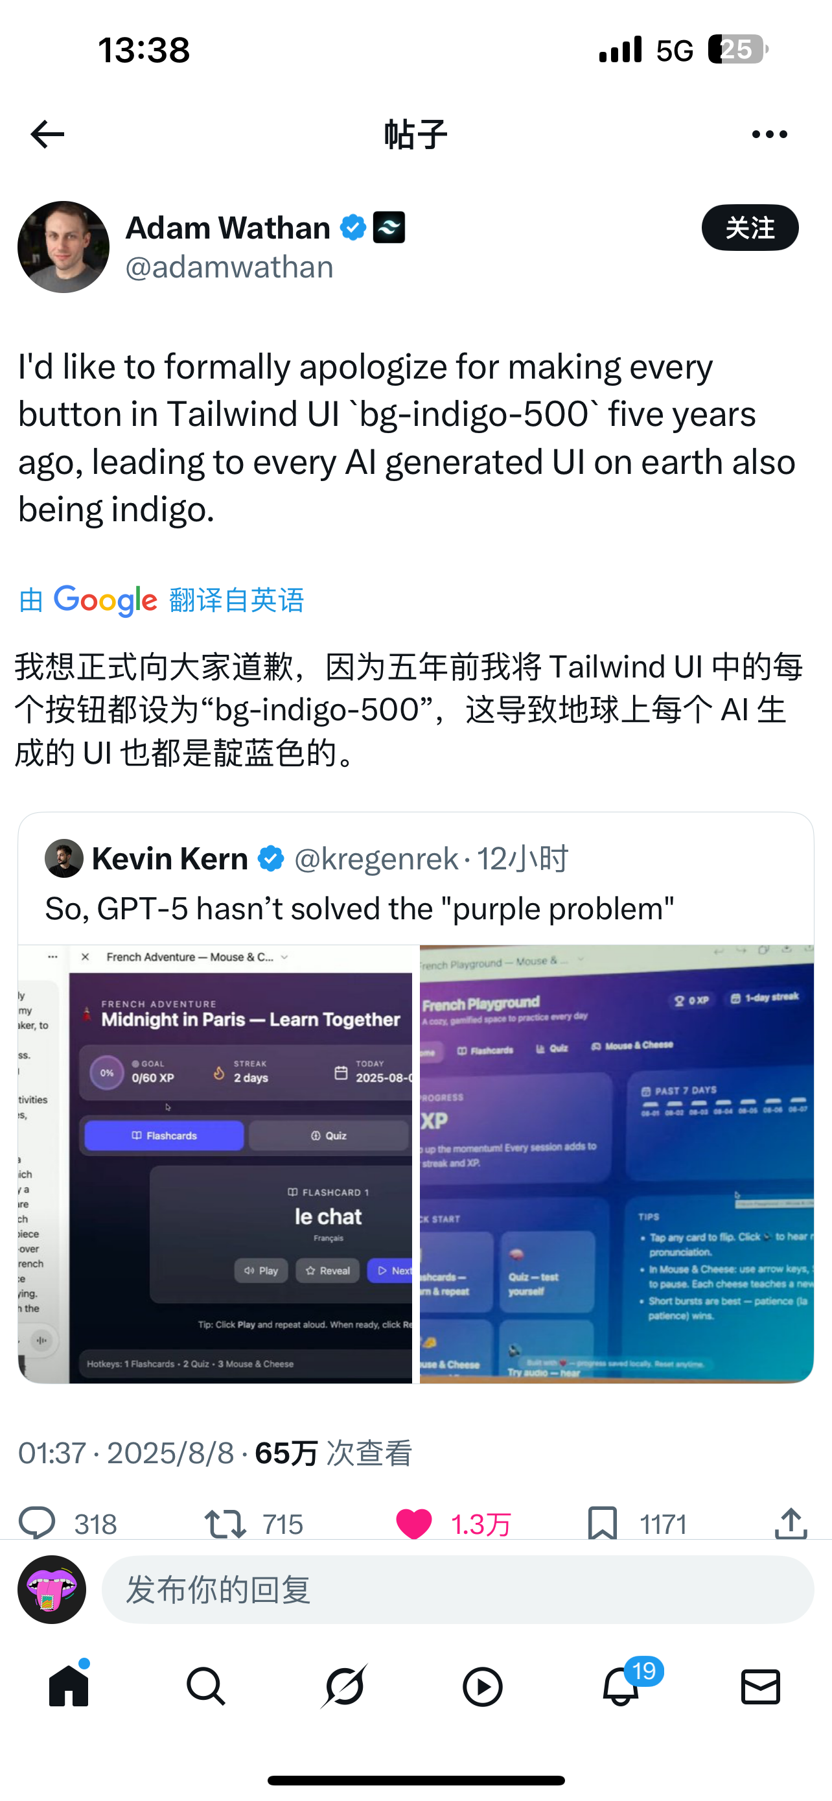Click the Google 翻译自英语 translation link
Viewport: 832px width, 1801px height.
coord(161,600)
